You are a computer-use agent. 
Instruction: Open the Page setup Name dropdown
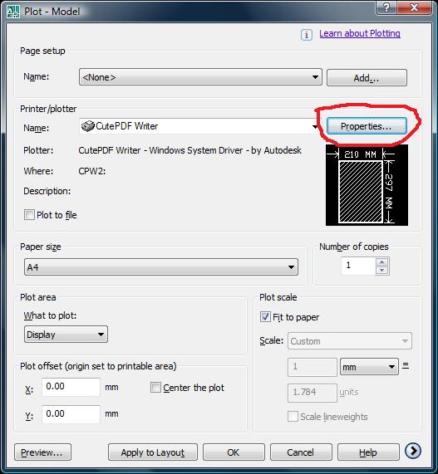(200, 77)
